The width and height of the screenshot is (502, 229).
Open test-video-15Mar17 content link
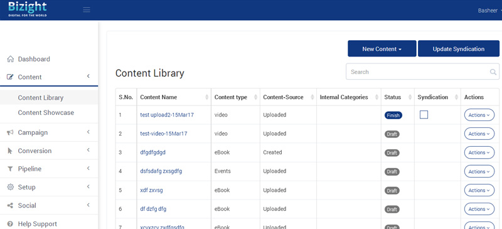[x=164, y=134]
